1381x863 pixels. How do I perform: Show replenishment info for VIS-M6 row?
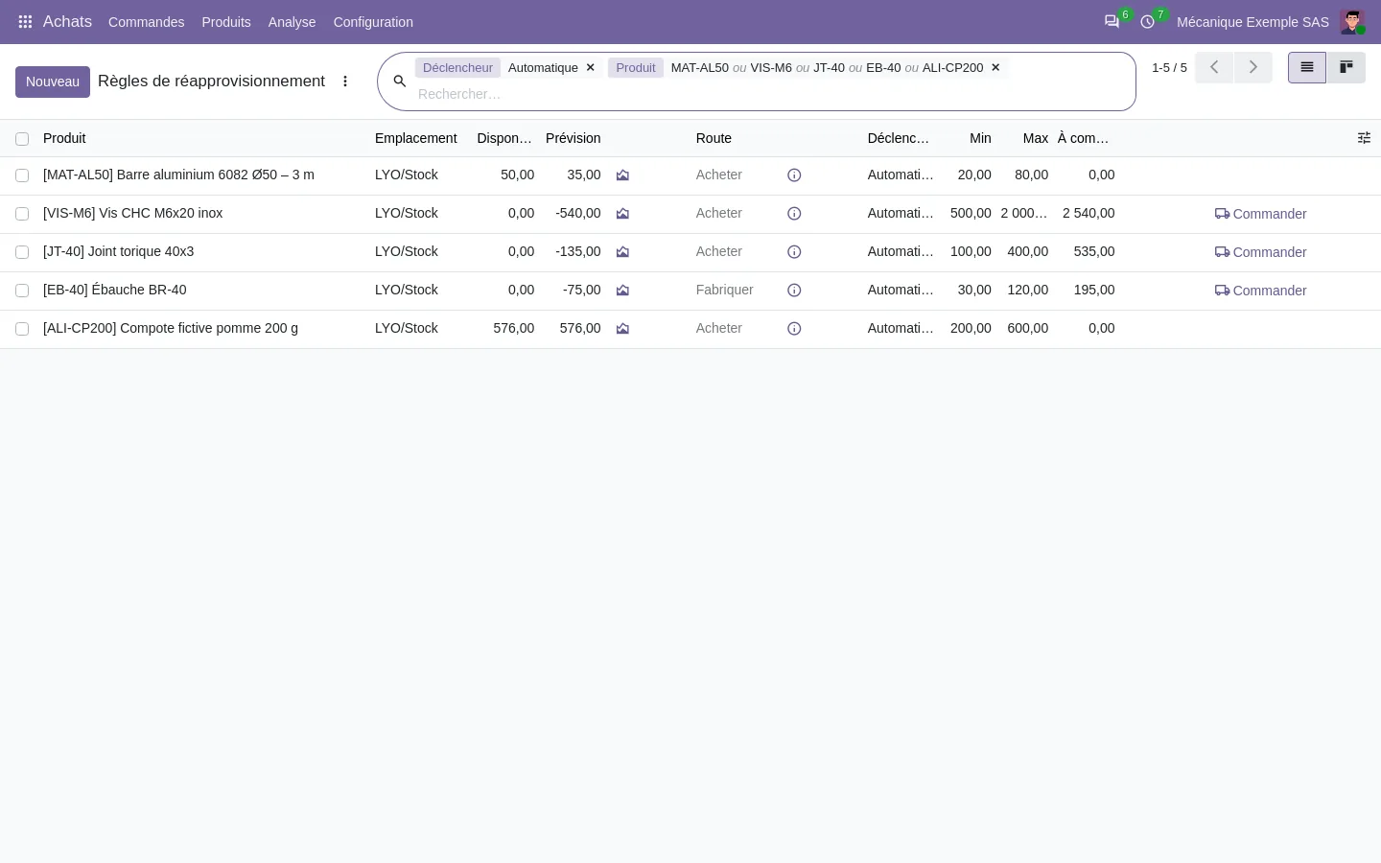(x=794, y=214)
